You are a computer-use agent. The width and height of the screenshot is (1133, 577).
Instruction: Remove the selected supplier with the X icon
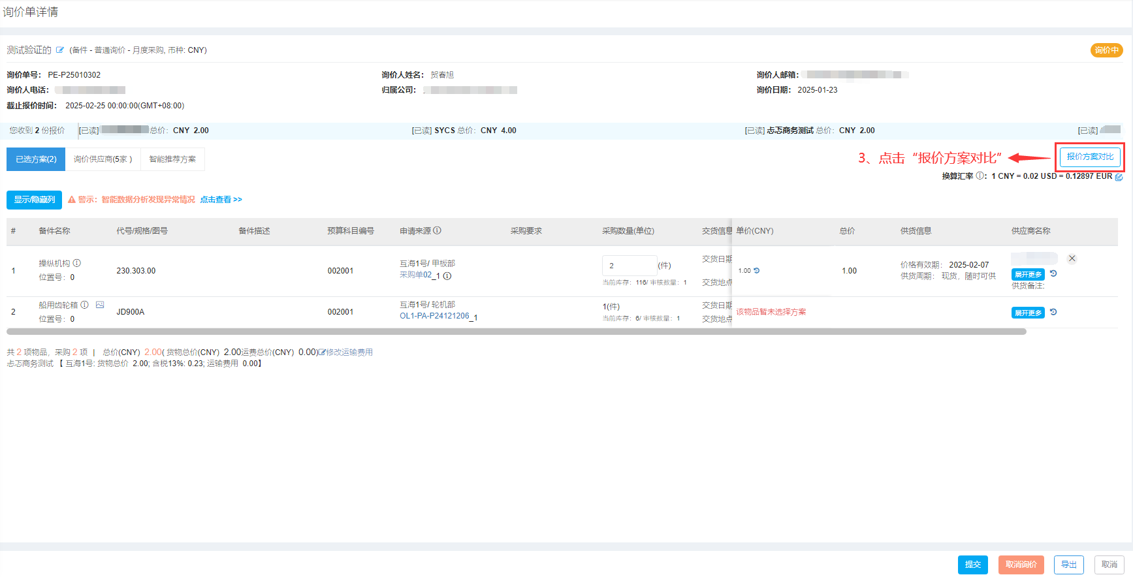click(1072, 258)
